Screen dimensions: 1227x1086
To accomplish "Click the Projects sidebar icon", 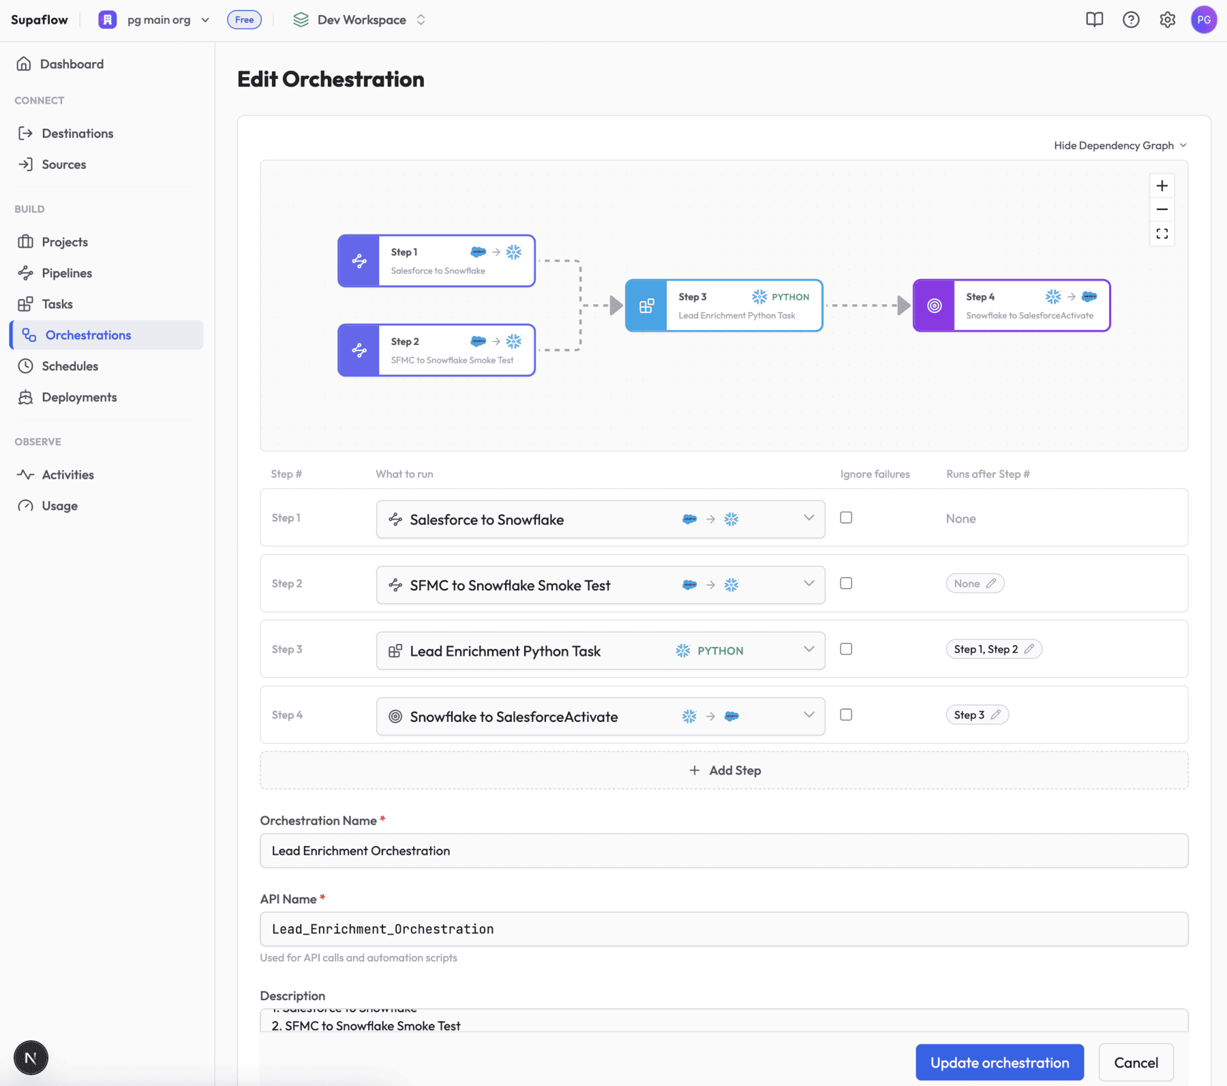I will coord(25,241).
